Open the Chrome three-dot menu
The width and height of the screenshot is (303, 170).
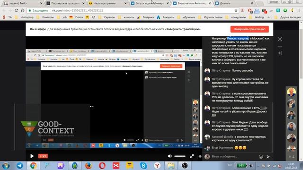[299, 10]
